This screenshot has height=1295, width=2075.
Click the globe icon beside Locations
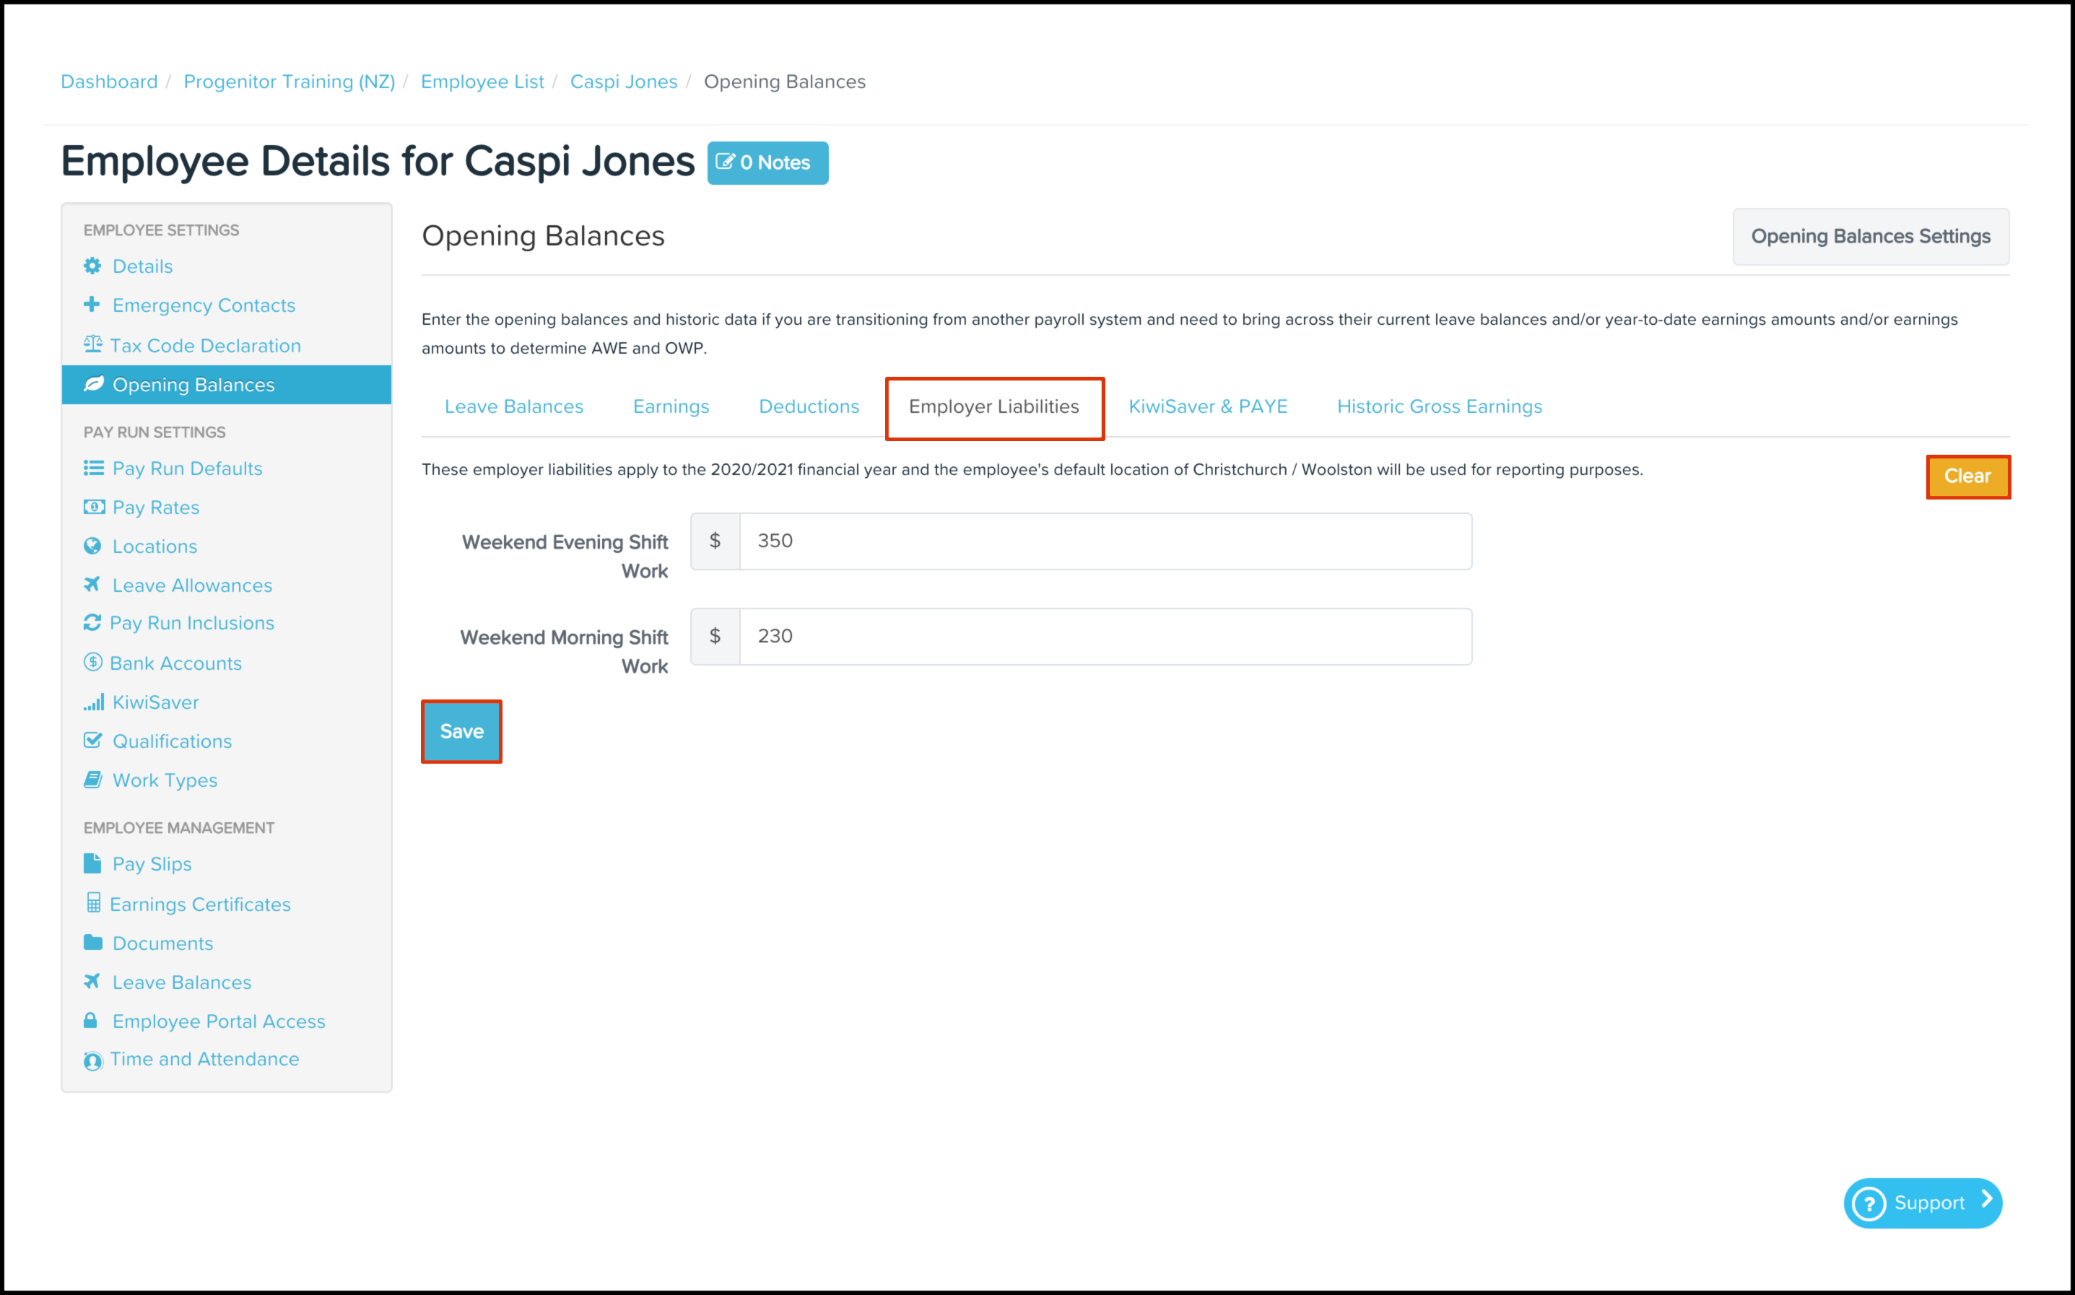[x=92, y=546]
